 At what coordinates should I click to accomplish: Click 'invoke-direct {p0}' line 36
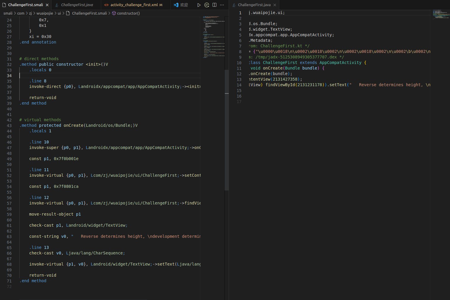click(115, 86)
